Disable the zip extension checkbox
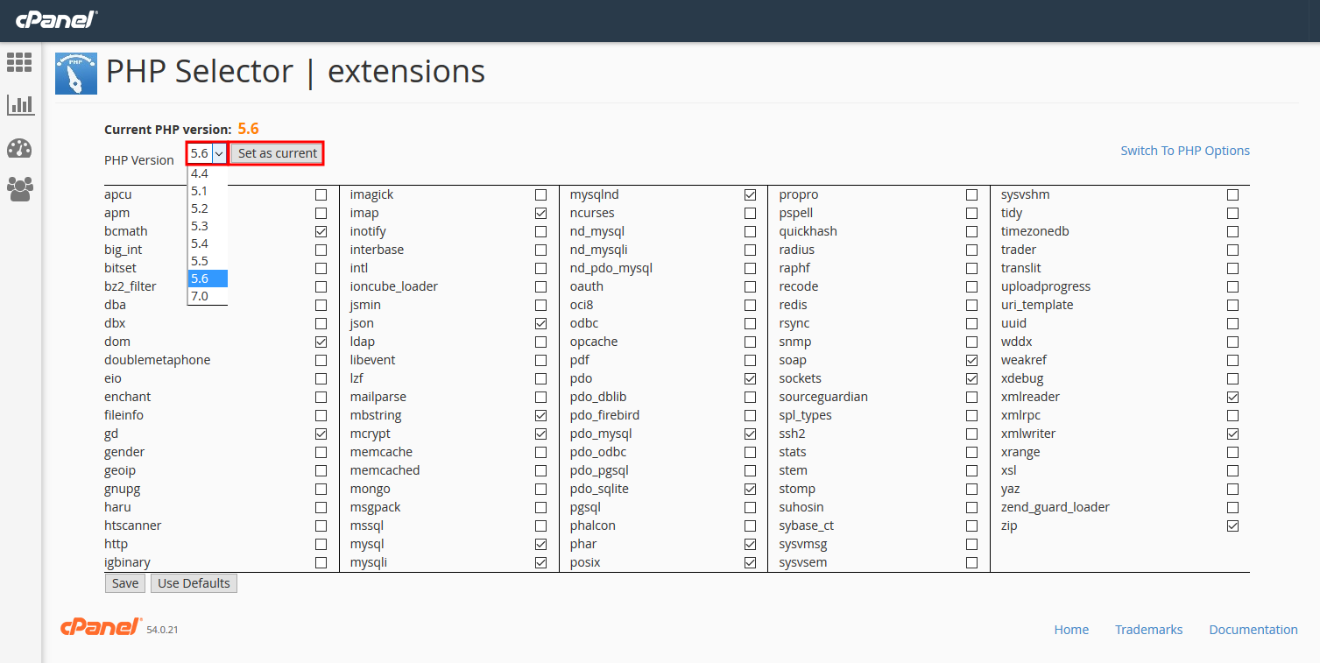The height and width of the screenshot is (663, 1320). click(1233, 525)
